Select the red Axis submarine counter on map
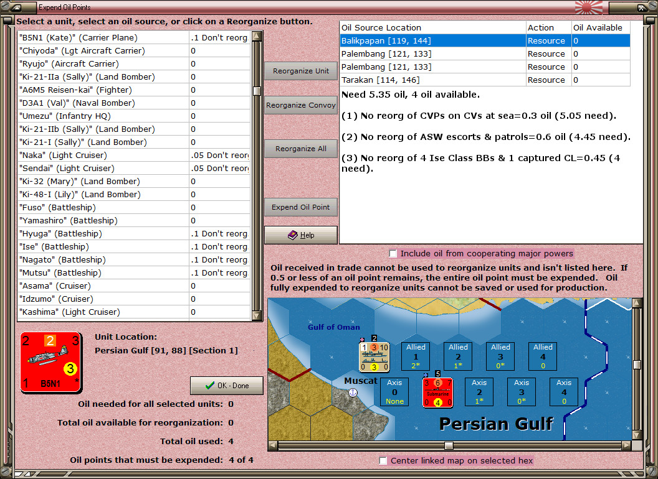The width and height of the screenshot is (658, 479). click(x=437, y=392)
